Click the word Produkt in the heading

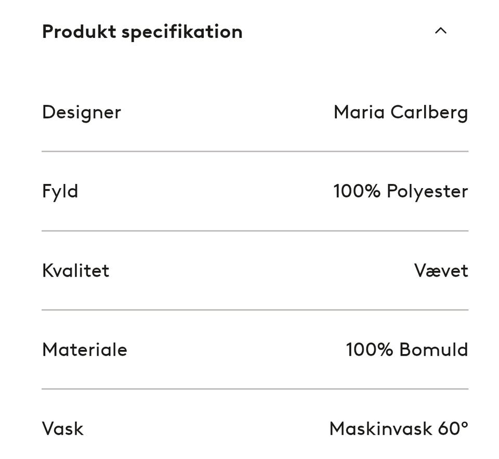(x=79, y=32)
